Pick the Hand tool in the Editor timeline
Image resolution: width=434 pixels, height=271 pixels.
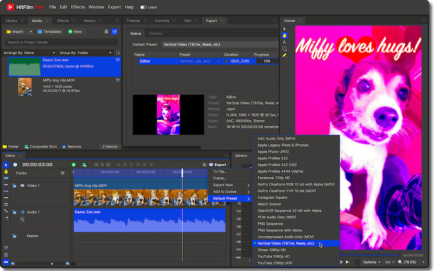[x=6, y=172]
